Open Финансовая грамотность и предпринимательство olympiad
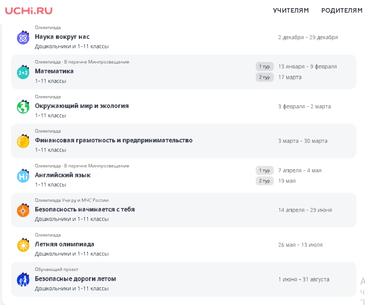Screen dimensions: 365x305 point(113,140)
